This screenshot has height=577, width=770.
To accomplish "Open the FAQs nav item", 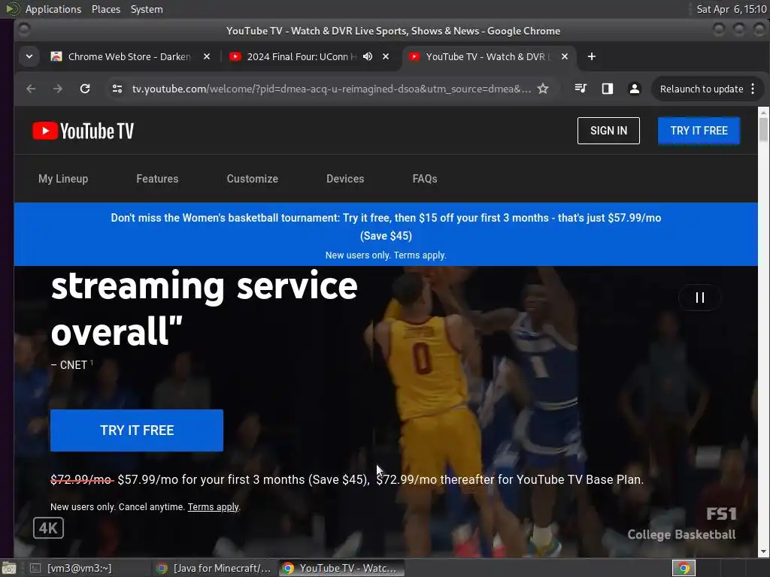I will (425, 179).
